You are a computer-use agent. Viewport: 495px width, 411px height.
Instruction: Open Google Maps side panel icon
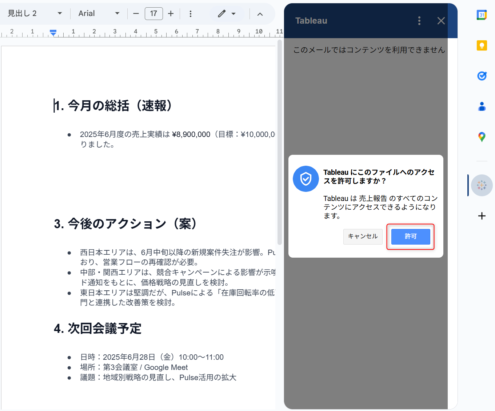482,137
